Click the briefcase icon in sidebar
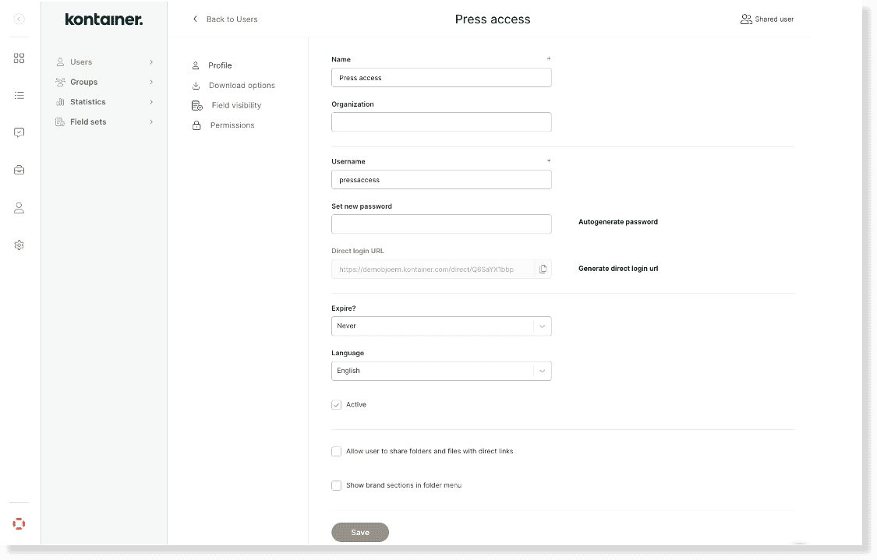Viewport: 877px width, 560px height. click(19, 170)
